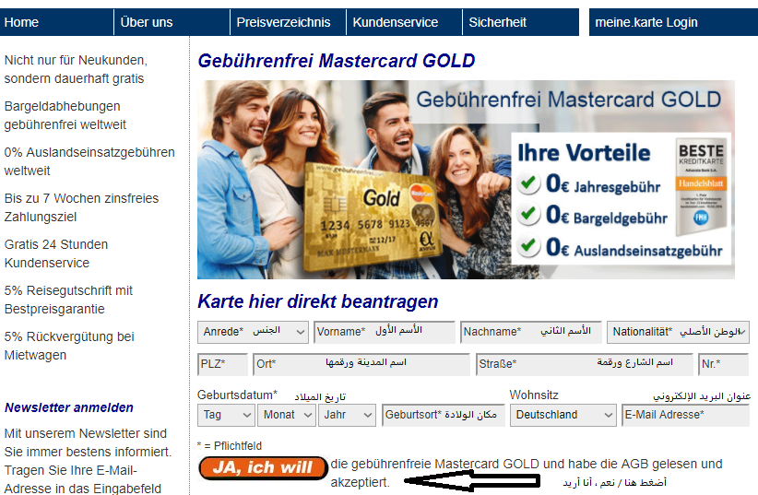Focus the Nachname input field
Viewport: 758px width, 495px height.
531,332
